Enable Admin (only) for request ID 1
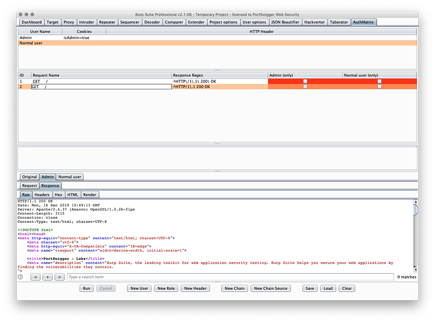The height and width of the screenshot is (322, 435). tap(304, 81)
